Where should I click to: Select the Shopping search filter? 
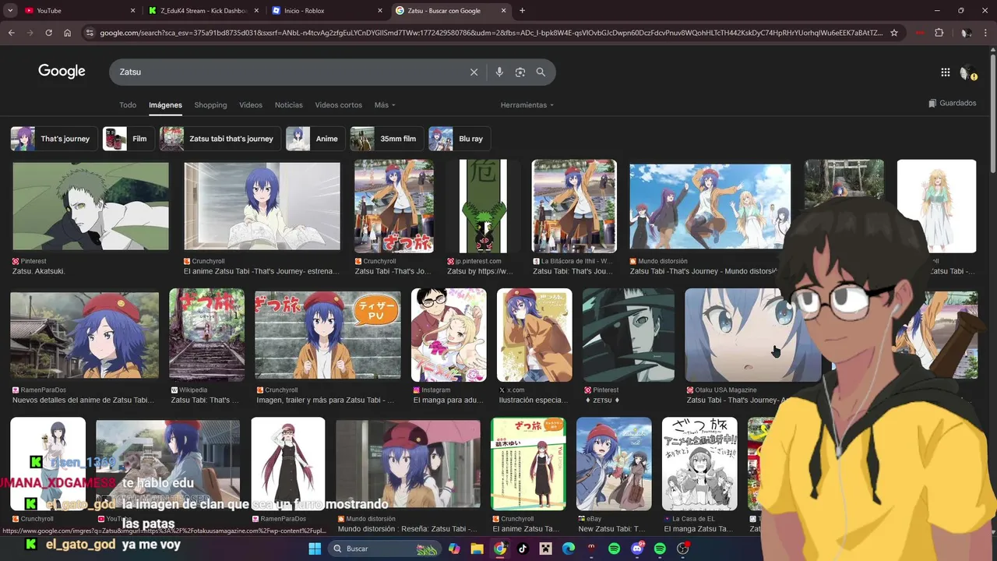[210, 104]
